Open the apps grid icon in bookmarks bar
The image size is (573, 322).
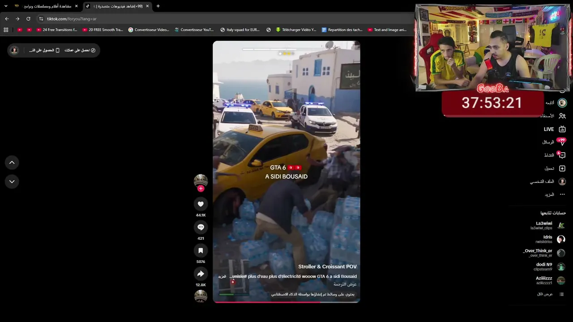tap(6, 30)
